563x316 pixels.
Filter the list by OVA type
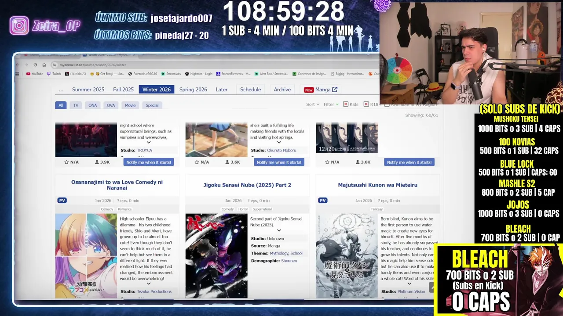click(x=111, y=105)
